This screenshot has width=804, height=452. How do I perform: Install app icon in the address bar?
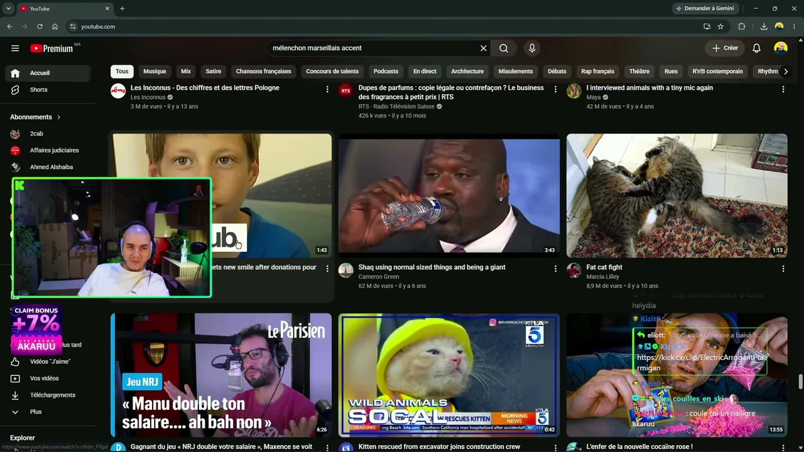pyautogui.click(x=707, y=26)
